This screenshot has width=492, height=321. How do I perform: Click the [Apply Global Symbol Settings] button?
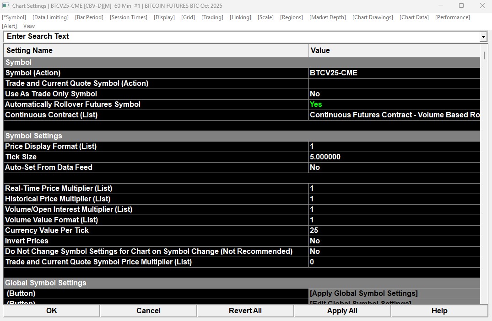click(395, 294)
